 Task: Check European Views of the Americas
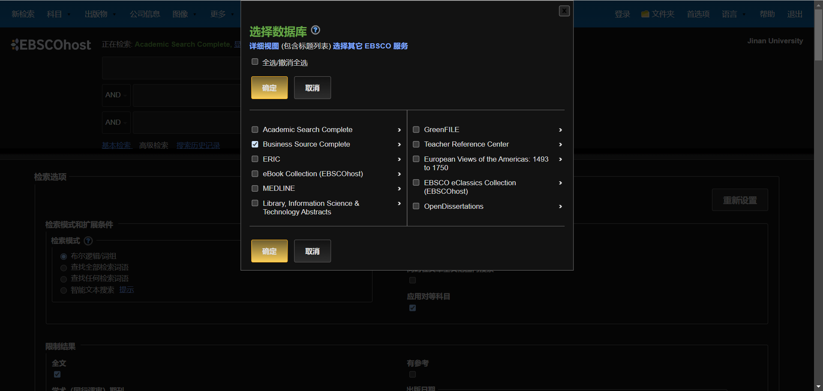tap(416, 159)
